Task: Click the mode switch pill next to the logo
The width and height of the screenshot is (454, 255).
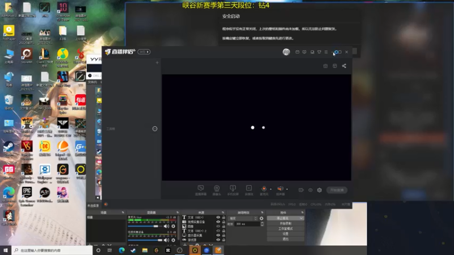Action: (144, 52)
